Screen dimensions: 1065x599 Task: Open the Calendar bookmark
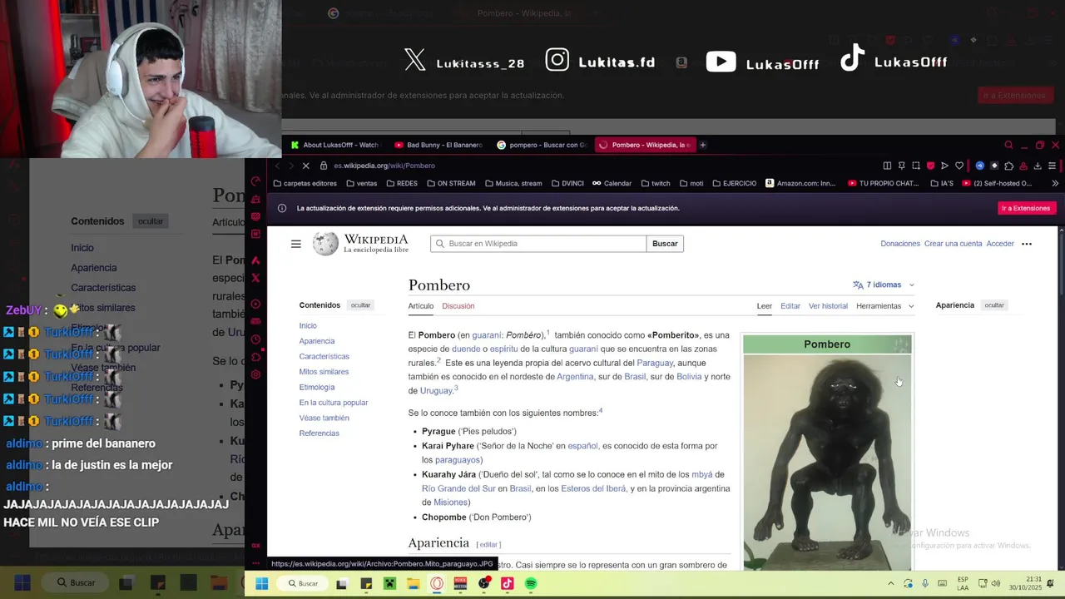click(612, 183)
